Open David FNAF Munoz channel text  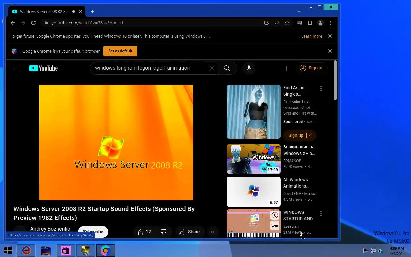(300, 194)
